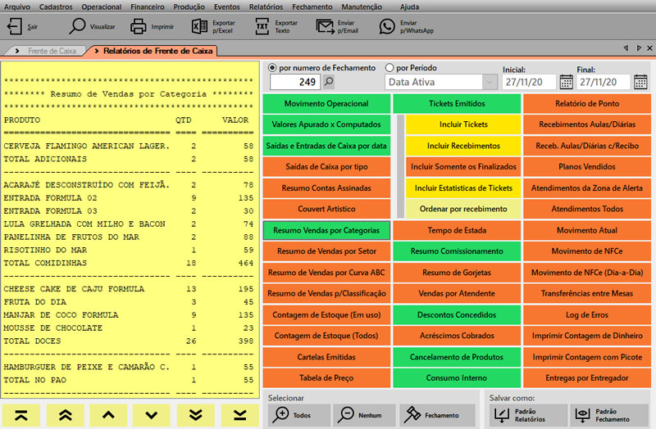
Task: Open the Operacional menu
Action: point(101,7)
